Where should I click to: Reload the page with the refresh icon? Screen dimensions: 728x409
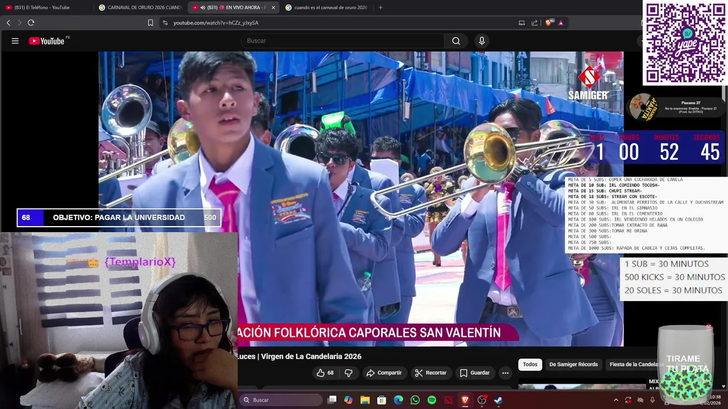(x=31, y=23)
